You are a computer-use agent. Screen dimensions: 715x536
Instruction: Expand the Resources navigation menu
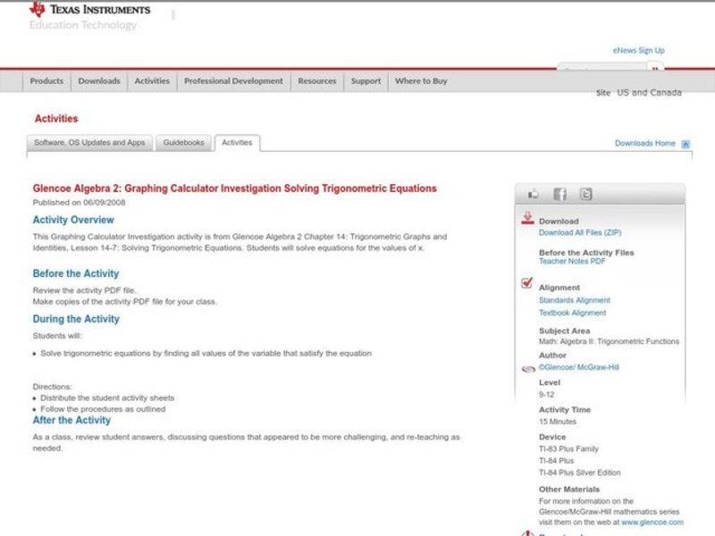click(317, 81)
